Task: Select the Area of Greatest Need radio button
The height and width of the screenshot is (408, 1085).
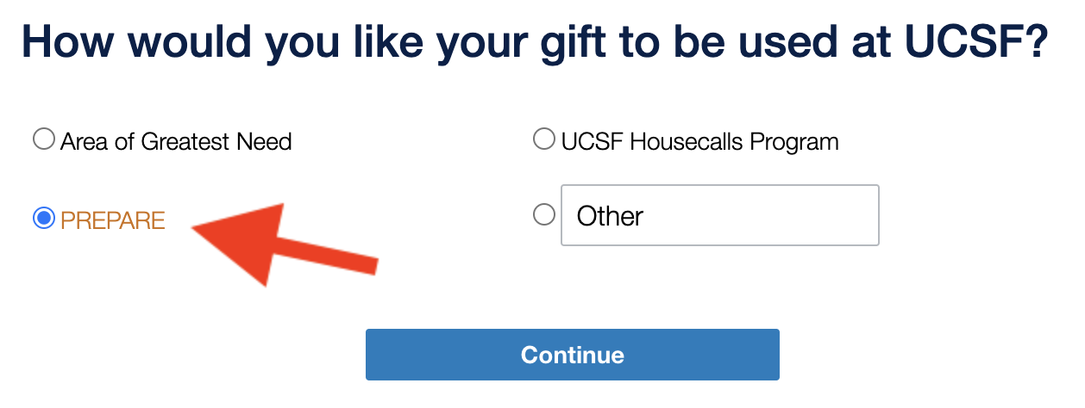Action: click(x=43, y=139)
